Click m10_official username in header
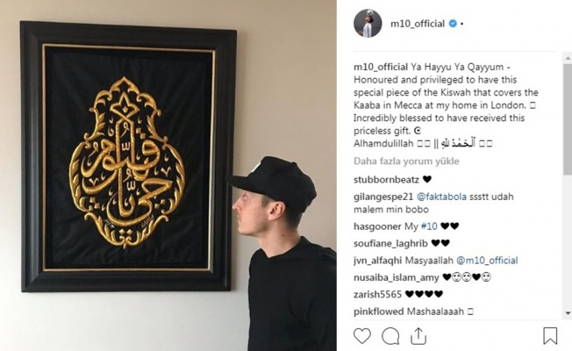This screenshot has width=572, height=351. 418,24
